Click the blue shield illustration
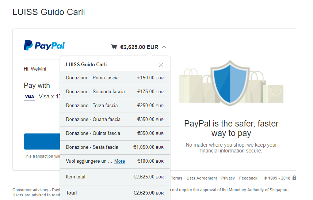Viewport: 313px width, 200px height. coord(231,83)
